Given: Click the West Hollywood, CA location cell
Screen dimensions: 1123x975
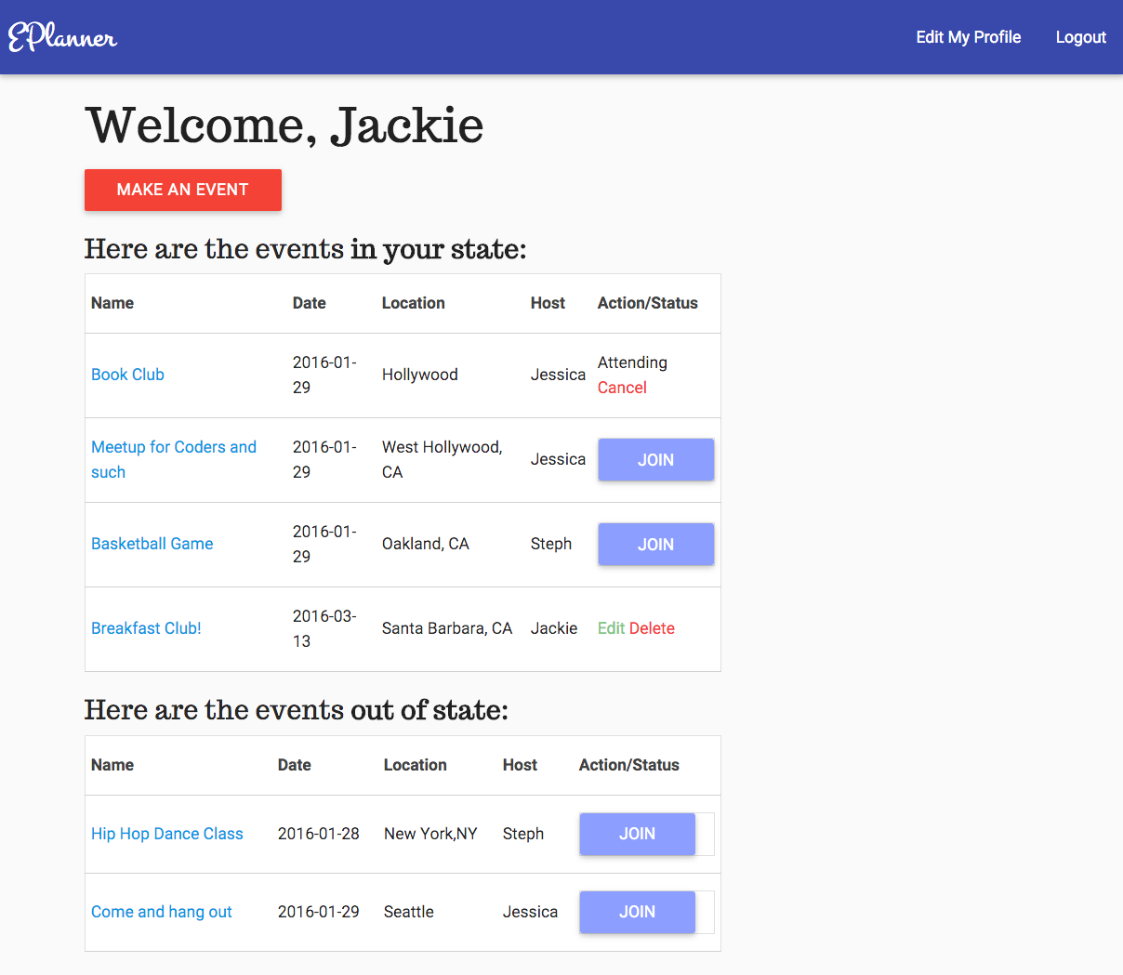Looking at the screenshot, I should (x=443, y=459).
